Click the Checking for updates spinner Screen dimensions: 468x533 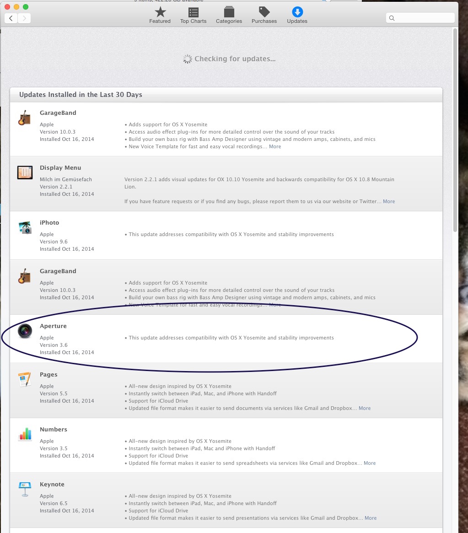188,59
